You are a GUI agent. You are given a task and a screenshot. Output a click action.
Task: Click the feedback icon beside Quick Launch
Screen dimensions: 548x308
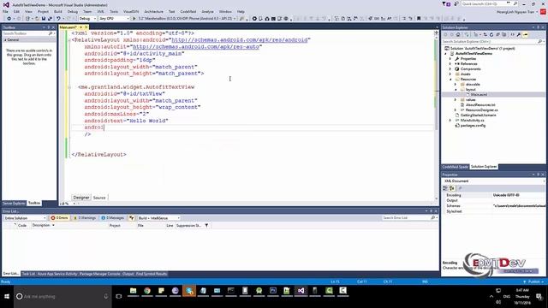click(x=456, y=3)
